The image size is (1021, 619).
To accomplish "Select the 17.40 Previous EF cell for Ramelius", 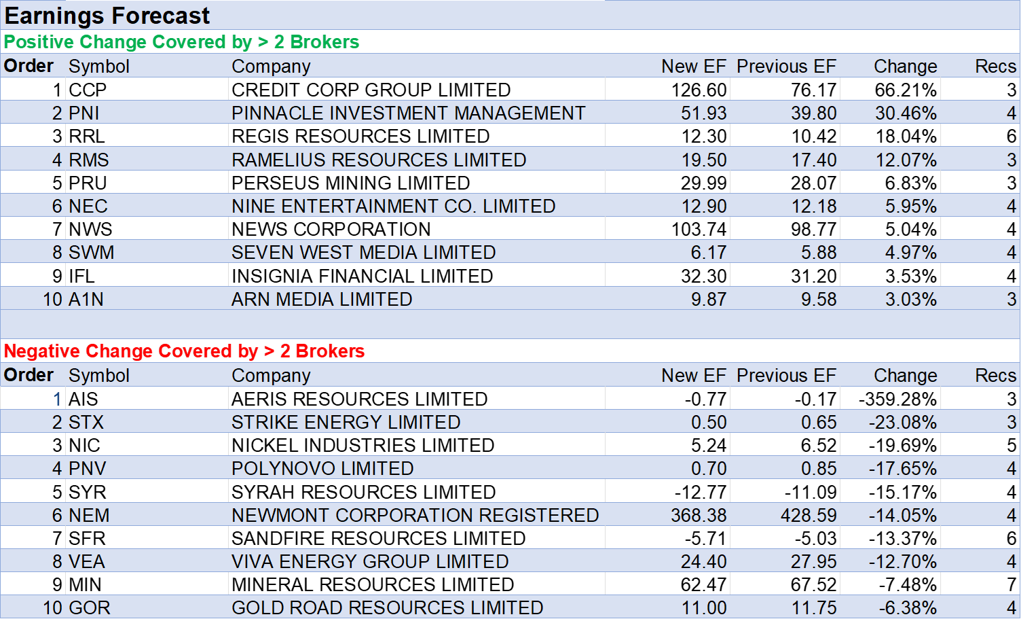I will pyautogui.click(x=813, y=160).
